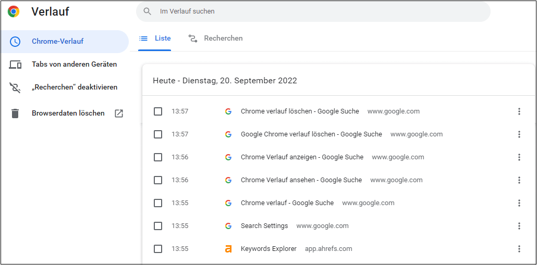
Task: Open three-dot menu for Search Settings entry
Action: pos(519,226)
